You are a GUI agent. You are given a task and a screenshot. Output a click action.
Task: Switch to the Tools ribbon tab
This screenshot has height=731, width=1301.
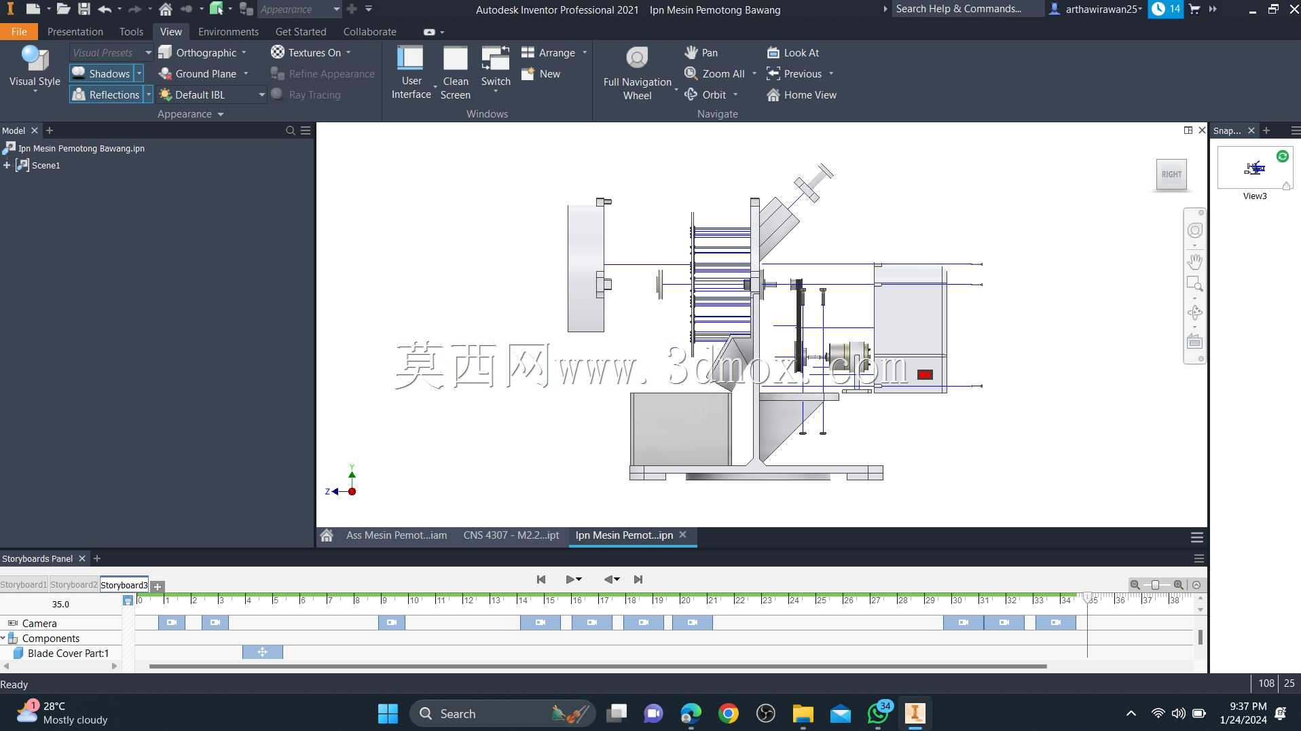[131, 31]
